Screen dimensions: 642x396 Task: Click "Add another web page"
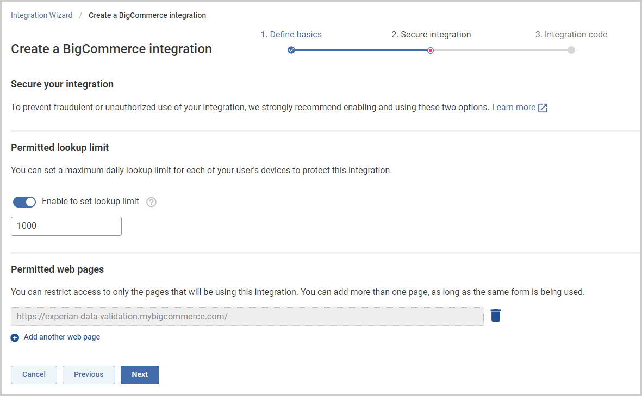(61, 337)
